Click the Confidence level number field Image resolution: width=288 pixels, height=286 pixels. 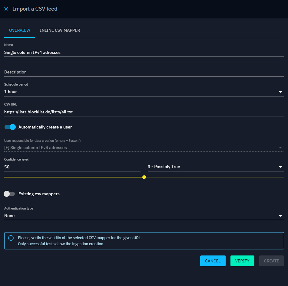72,167
